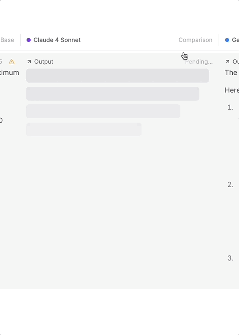Click the purple model dot beside Claude 4 Sonnet
This screenshot has width=239, height=335.
pyautogui.click(x=28, y=40)
